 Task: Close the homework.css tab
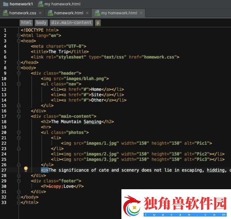pyautogui.click(x=40, y=13)
